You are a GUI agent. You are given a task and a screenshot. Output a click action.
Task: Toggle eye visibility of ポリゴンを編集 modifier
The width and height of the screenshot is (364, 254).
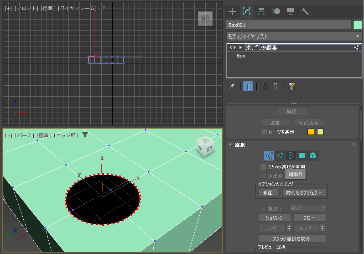point(232,47)
